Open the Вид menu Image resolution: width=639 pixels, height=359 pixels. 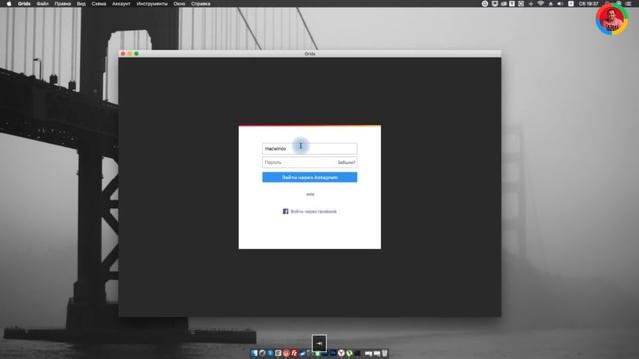(x=81, y=4)
